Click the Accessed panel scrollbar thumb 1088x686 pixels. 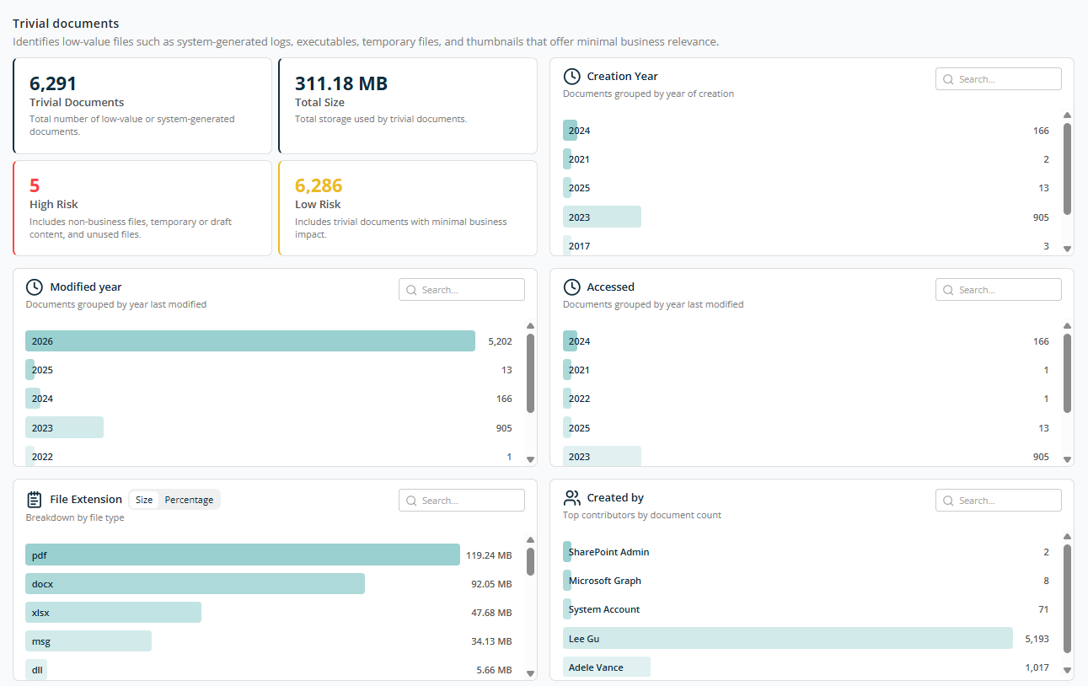[1068, 373]
